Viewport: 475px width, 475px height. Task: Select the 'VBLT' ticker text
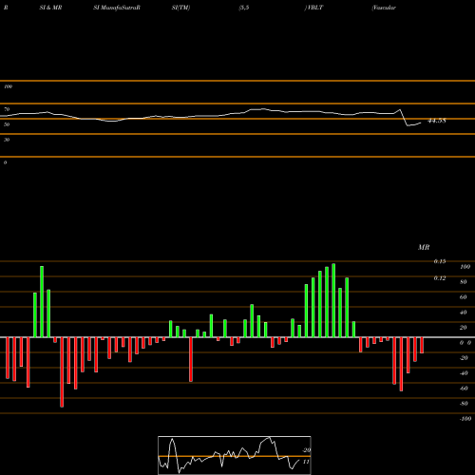[314, 8]
